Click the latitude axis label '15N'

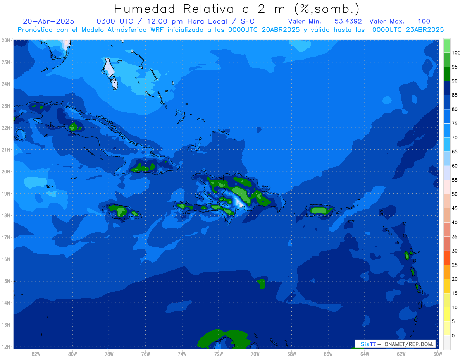(x=6, y=281)
